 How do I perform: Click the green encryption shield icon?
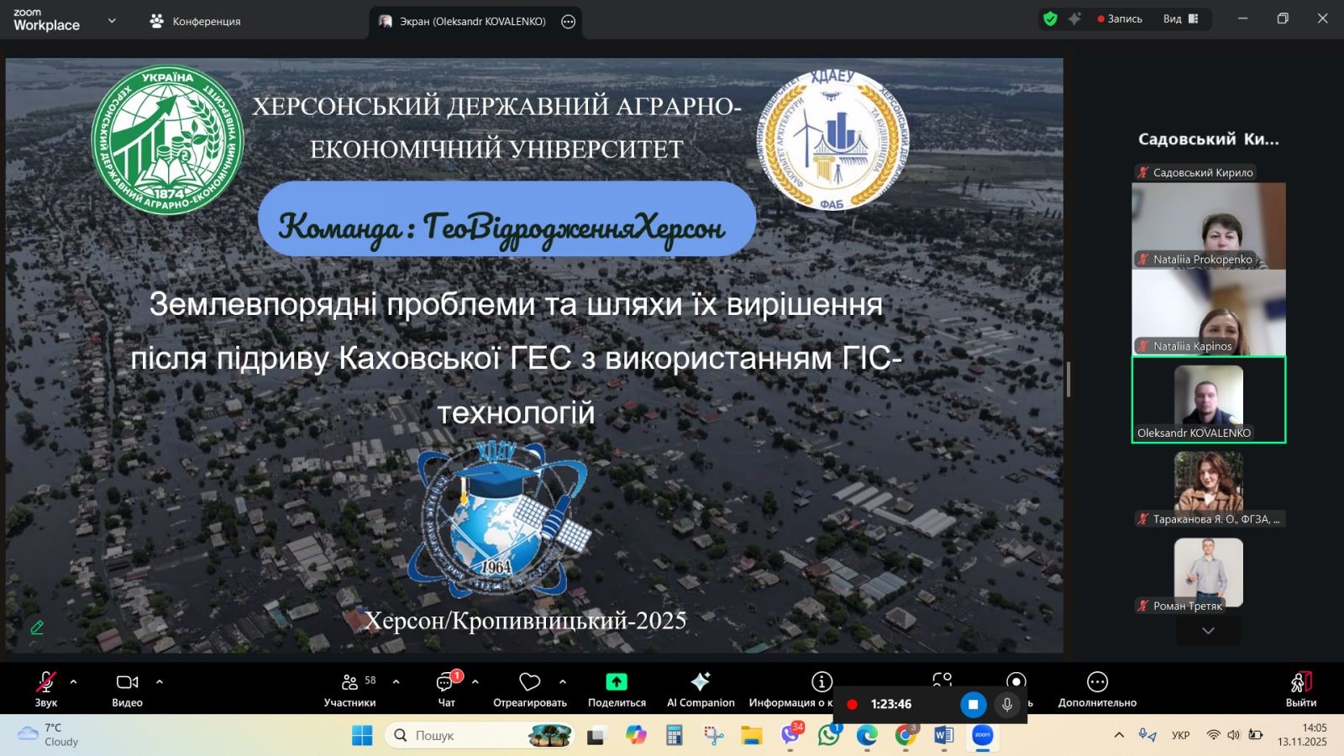(1050, 18)
